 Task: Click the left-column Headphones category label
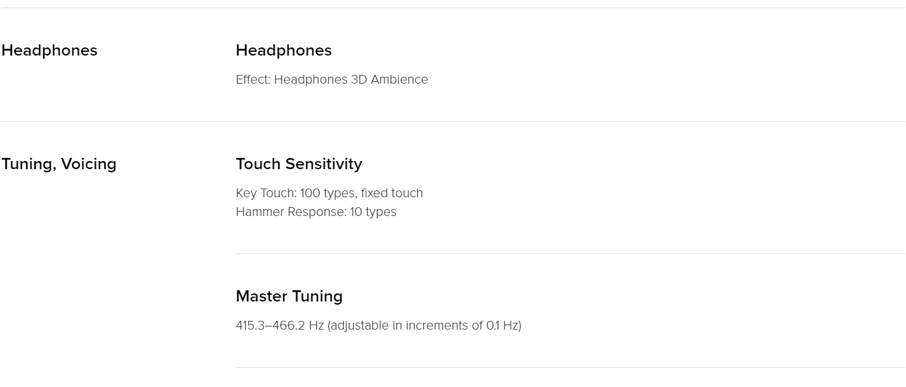49,51
